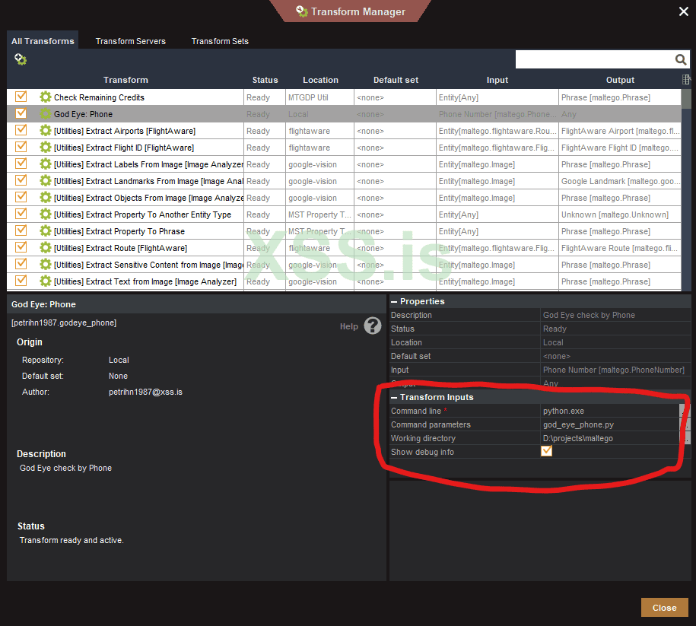Open Command parameters edit button
This screenshot has width=696, height=626.
685,424
